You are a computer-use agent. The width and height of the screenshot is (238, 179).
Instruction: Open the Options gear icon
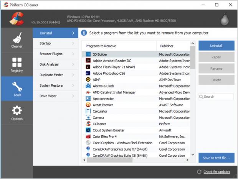[17, 111]
